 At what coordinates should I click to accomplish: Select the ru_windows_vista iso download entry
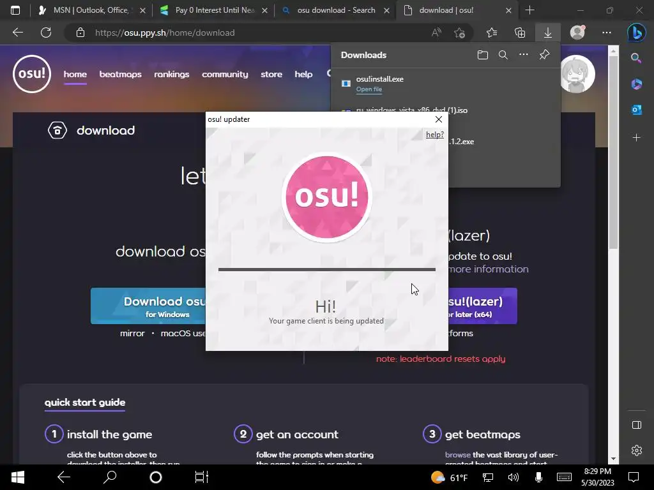coord(411,110)
